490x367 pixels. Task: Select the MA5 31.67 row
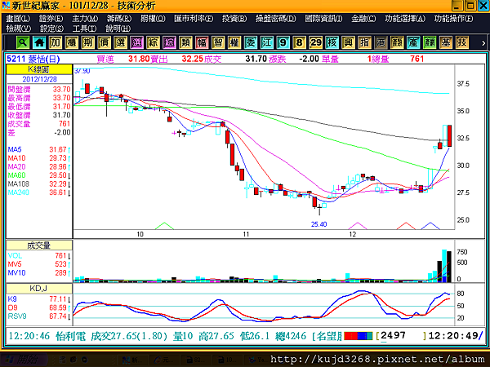pos(39,149)
